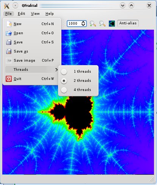Click the window resize grip corner

coord(152,179)
